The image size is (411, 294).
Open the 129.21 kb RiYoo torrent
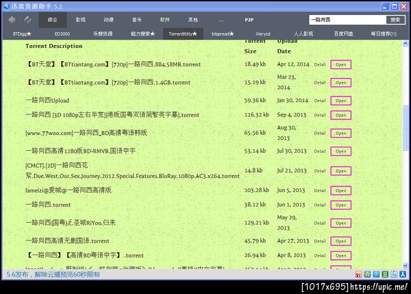pyautogui.click(x=340, y=223)
